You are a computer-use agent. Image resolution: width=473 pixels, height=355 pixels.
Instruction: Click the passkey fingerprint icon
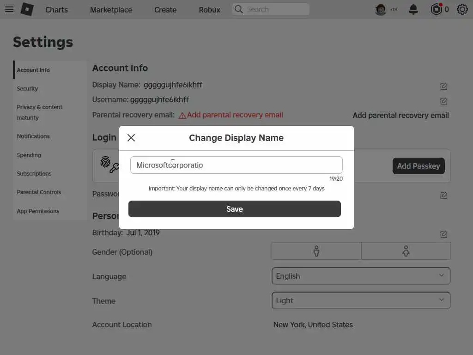coord(109,165)
